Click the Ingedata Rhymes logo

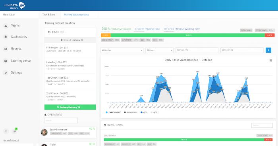pyautogui.click(x=14, y=6)
